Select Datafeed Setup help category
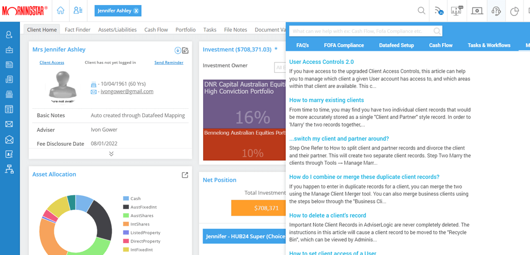Image resolution: width=530 pixels, height=255 pixels. tap(396, 45)
